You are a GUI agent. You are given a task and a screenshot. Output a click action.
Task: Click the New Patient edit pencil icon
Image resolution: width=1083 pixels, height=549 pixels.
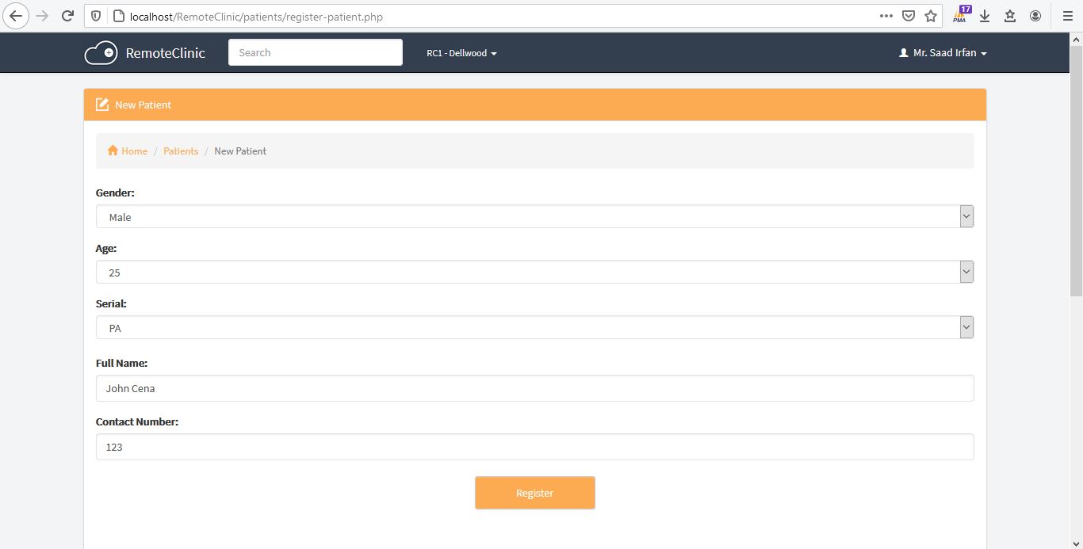tap(102, 105)
